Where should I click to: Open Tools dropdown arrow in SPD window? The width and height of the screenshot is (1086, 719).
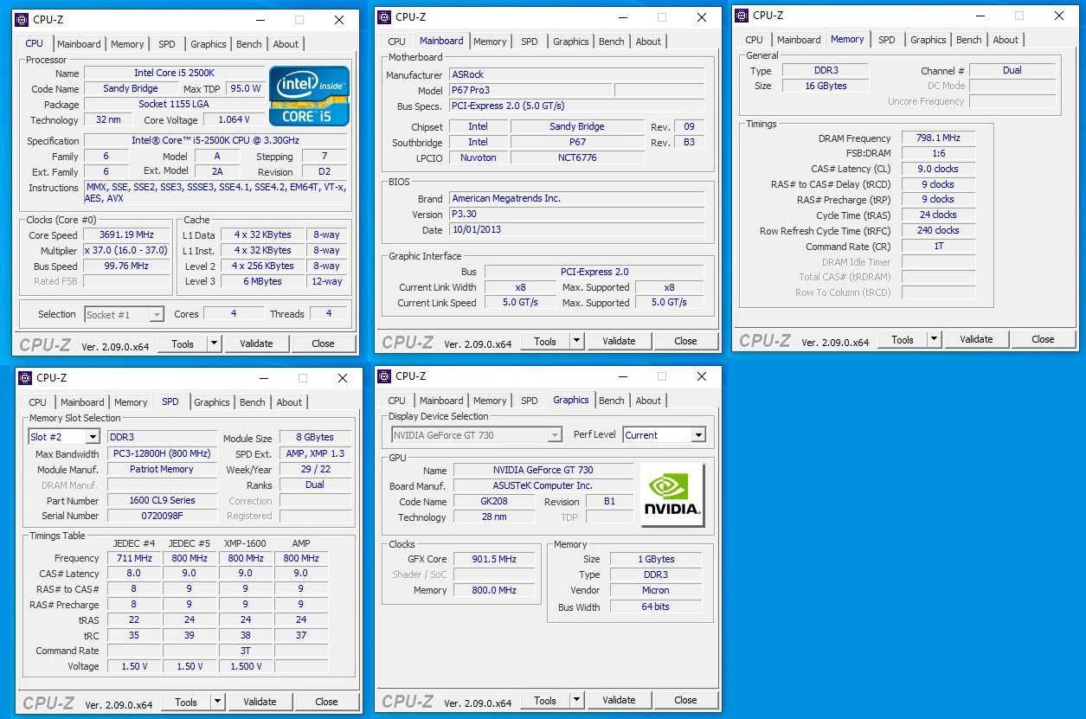[218, 702]
